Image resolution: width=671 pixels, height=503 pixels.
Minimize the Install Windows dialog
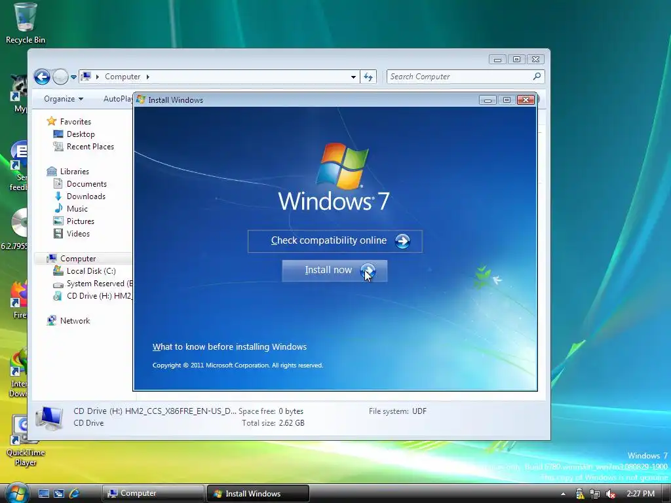tap(487, 100)
